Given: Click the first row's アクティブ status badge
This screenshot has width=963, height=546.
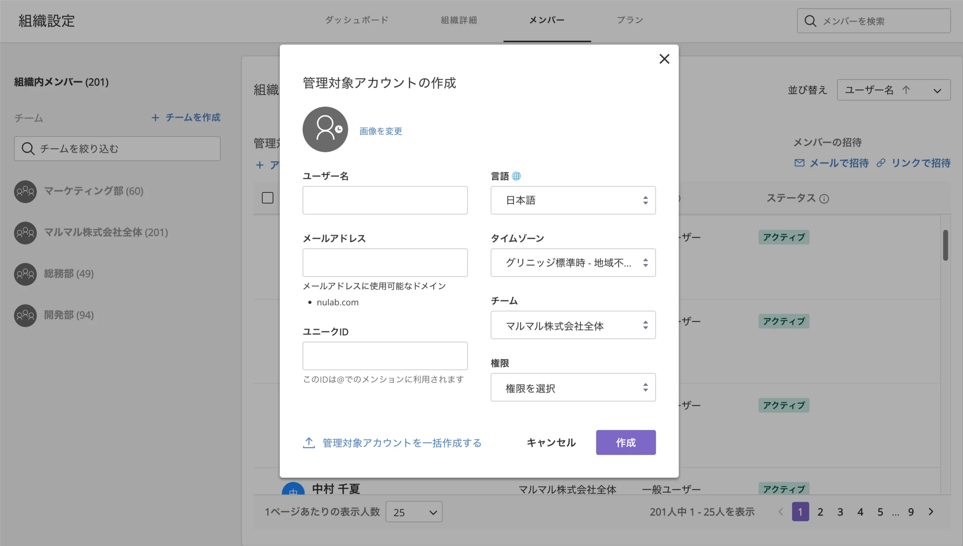Looking at the screenshot, I should click(x=784, y=237).
